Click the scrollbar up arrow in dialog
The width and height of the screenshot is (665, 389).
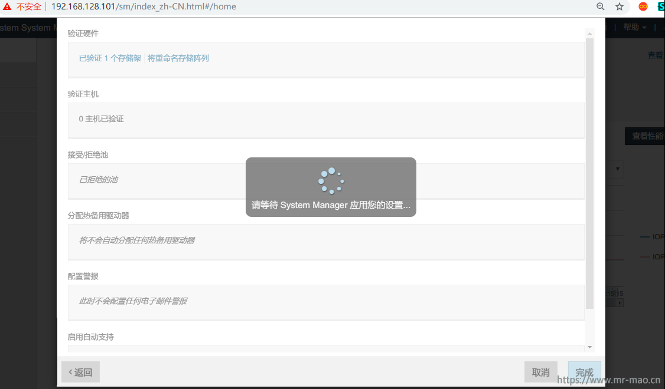click(x=589, y=34)
